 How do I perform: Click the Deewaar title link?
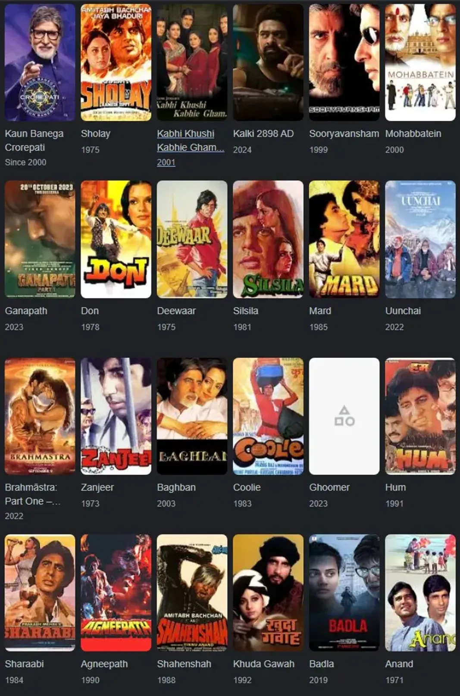(176, 311)
